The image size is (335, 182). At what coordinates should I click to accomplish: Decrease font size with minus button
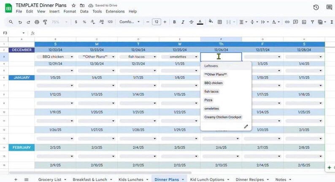pos(148,22)
